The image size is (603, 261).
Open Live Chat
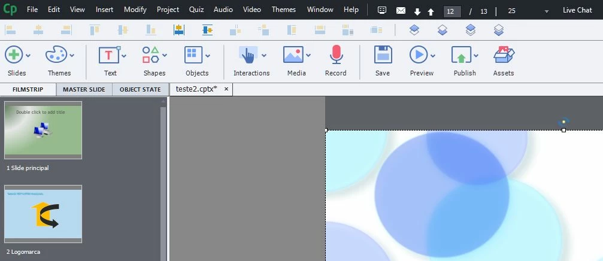577,10
